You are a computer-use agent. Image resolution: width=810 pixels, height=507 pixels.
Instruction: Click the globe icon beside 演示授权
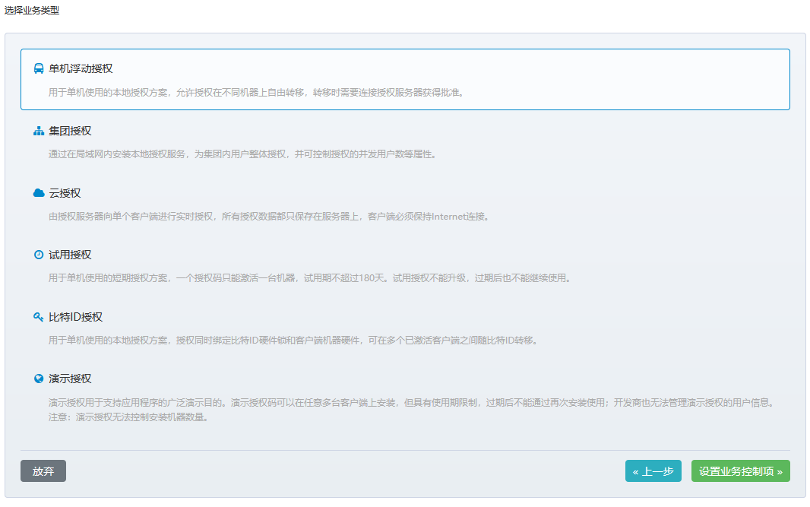pos(38,379)
